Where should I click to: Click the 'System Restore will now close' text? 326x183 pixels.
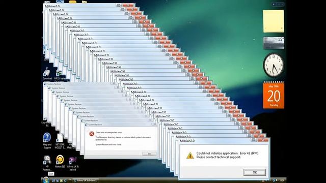[108, 144]
